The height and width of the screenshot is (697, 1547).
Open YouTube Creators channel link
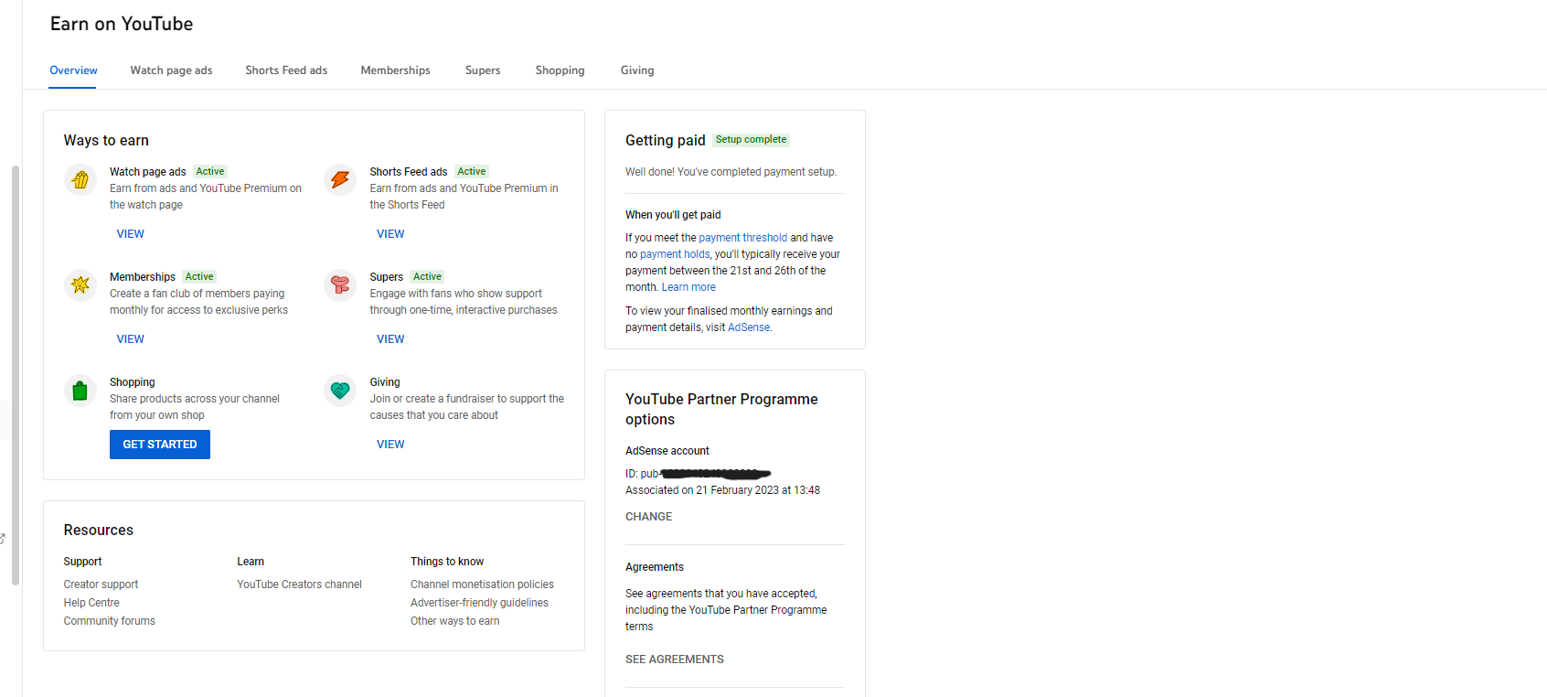(299, 584)
